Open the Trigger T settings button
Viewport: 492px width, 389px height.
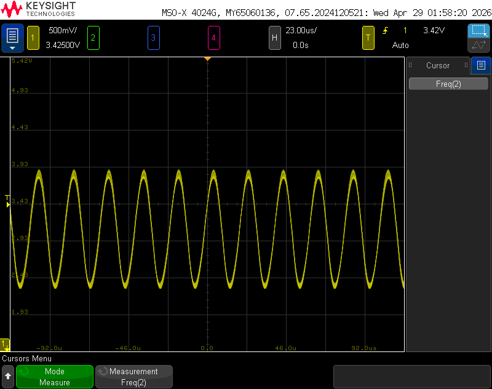pos(368,38)
